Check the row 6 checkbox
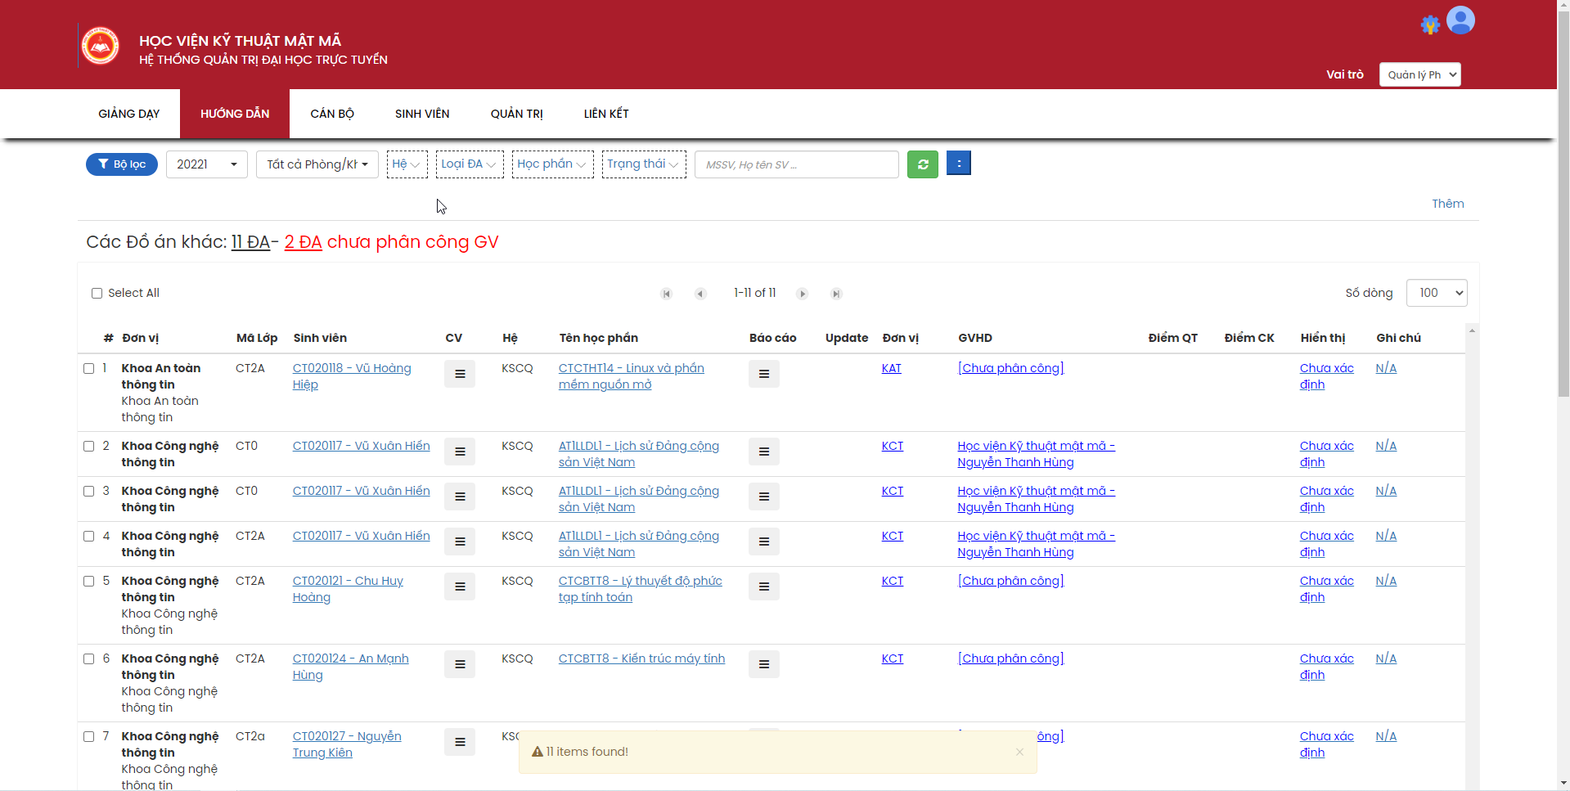The height and width of the screenshot is (791, 1570). [x=89, y=659]
